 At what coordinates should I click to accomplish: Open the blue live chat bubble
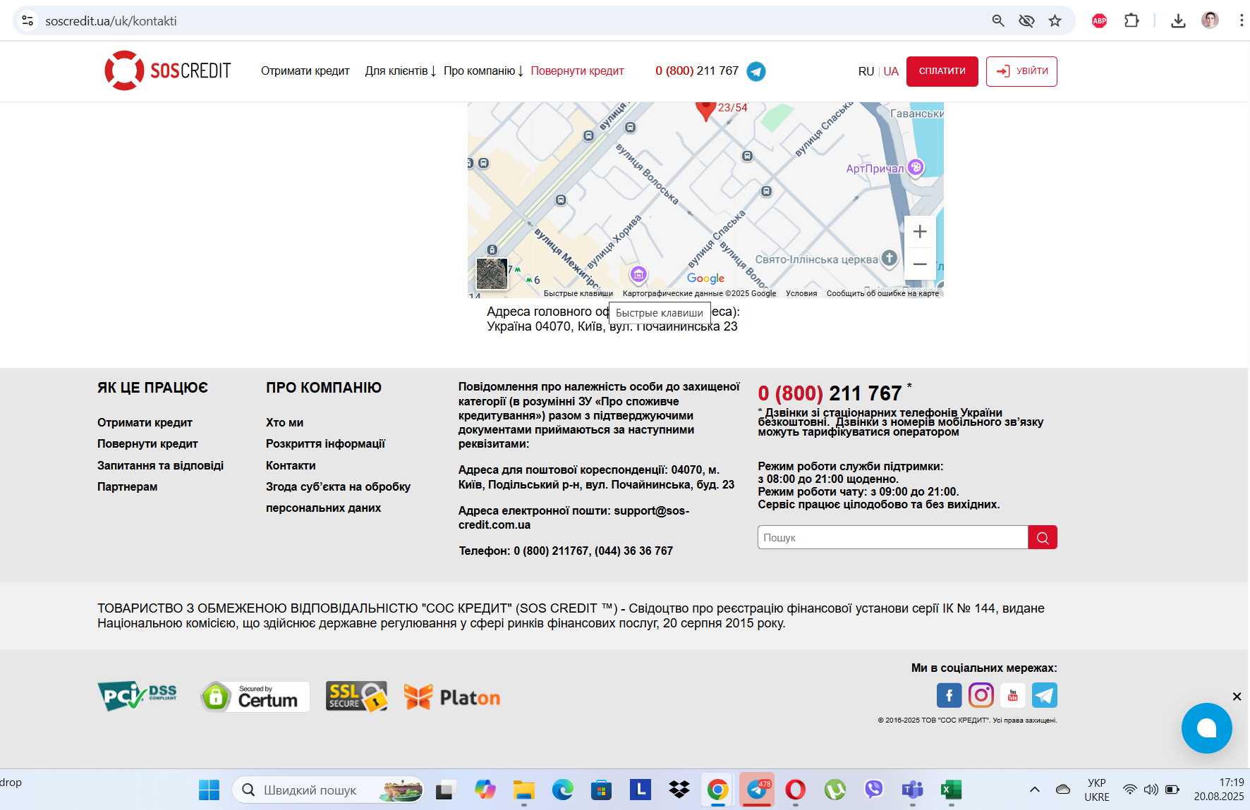click(x=1206, y=728)
